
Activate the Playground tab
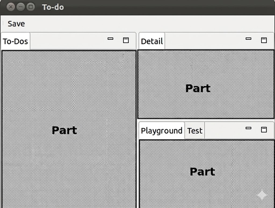pos(161,131)
